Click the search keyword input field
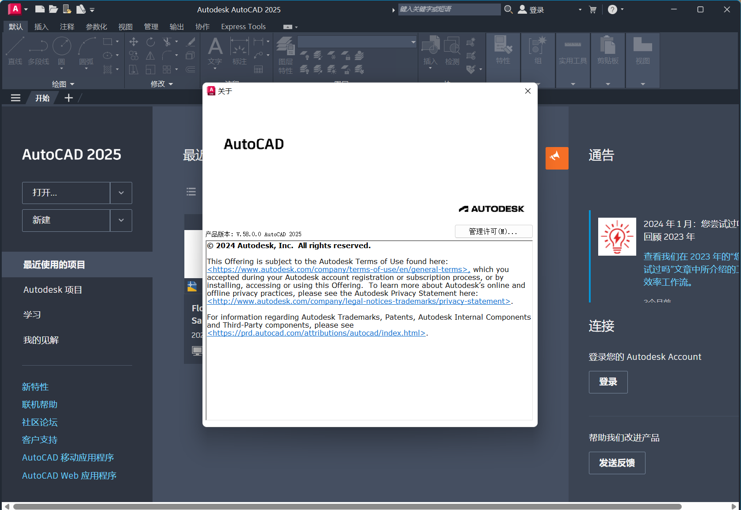Image resolution: width=741 pixels, height=510 pixels. pyautogui.click(x=449, y=9)
